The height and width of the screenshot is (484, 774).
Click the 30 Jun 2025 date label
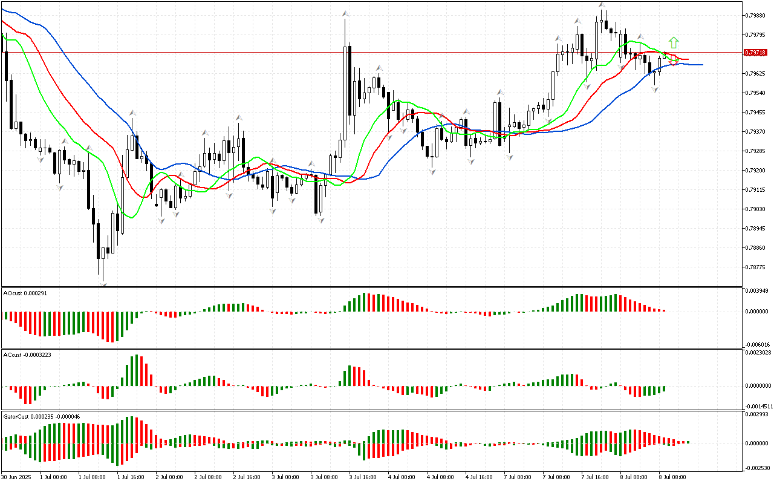tap(16, 477)
